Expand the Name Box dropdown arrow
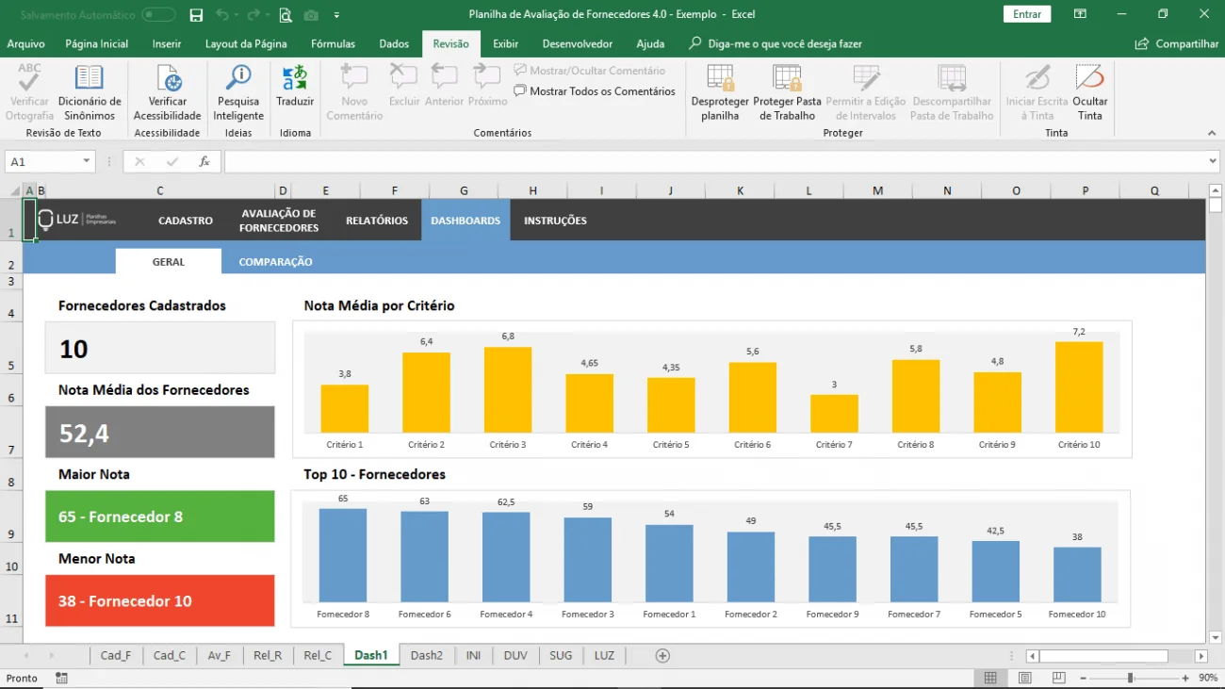The width and height of the screenshot is (1225, 689). tap(87, 162)
